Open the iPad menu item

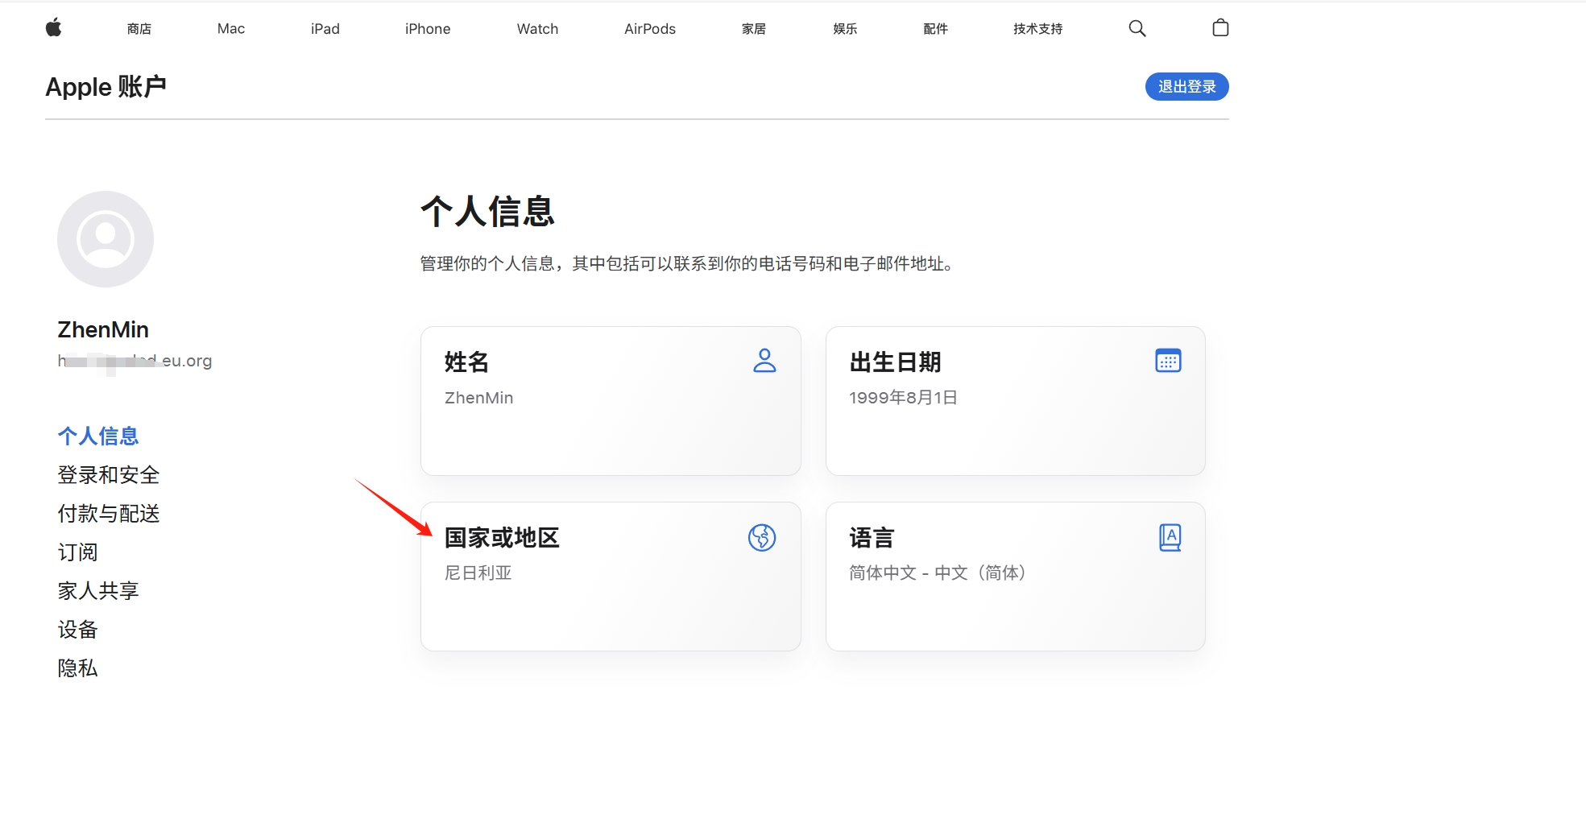[325, 29]
